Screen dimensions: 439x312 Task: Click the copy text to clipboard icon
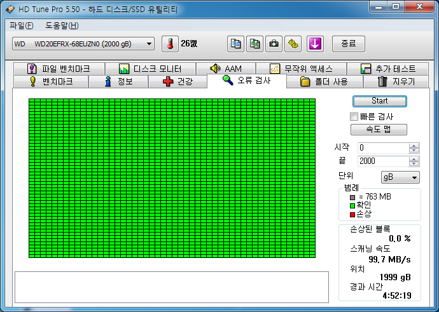pyautogui.click(x=235, y=44)
